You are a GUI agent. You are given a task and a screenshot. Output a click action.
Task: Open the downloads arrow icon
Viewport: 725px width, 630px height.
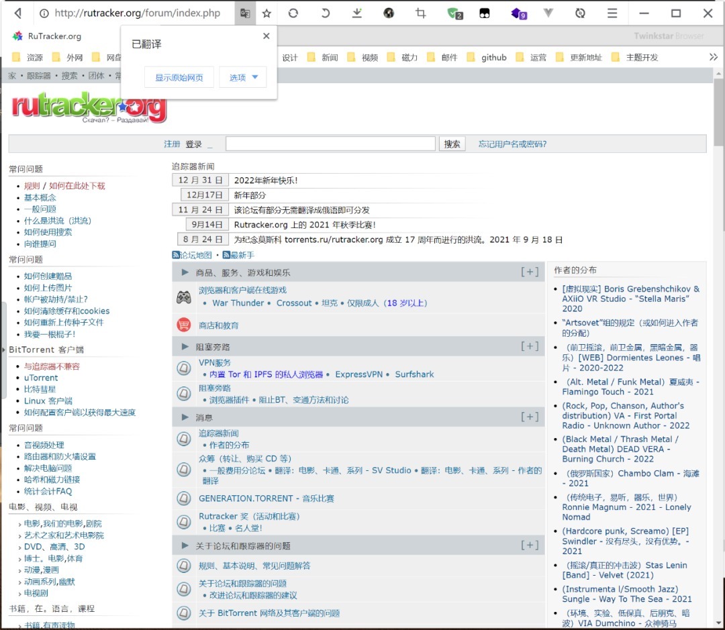357,13
